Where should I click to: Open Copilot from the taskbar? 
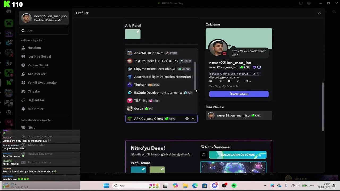click(175, 186)
